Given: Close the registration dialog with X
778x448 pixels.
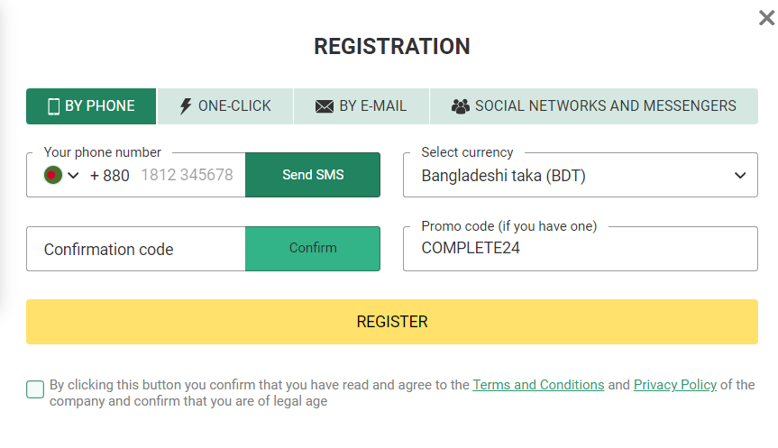Looking at the screenshot, I should coord(766,18).
